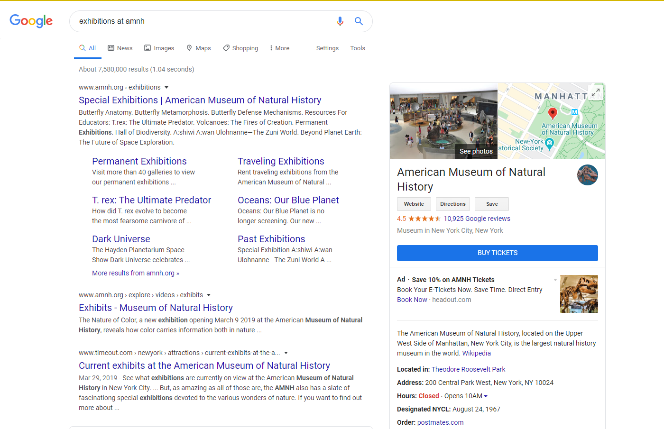Click More results from amnh.org
This screenshot has width=664, height=429.
[x=136, y=273]
